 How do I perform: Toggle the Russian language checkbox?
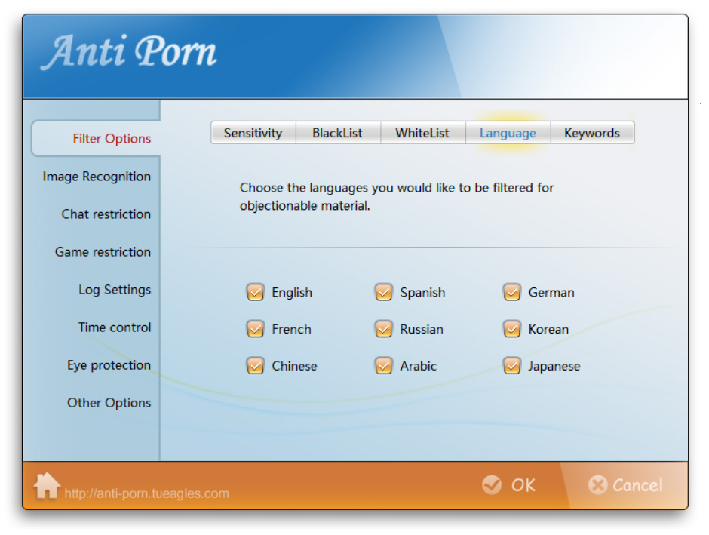tap(384, 329)
